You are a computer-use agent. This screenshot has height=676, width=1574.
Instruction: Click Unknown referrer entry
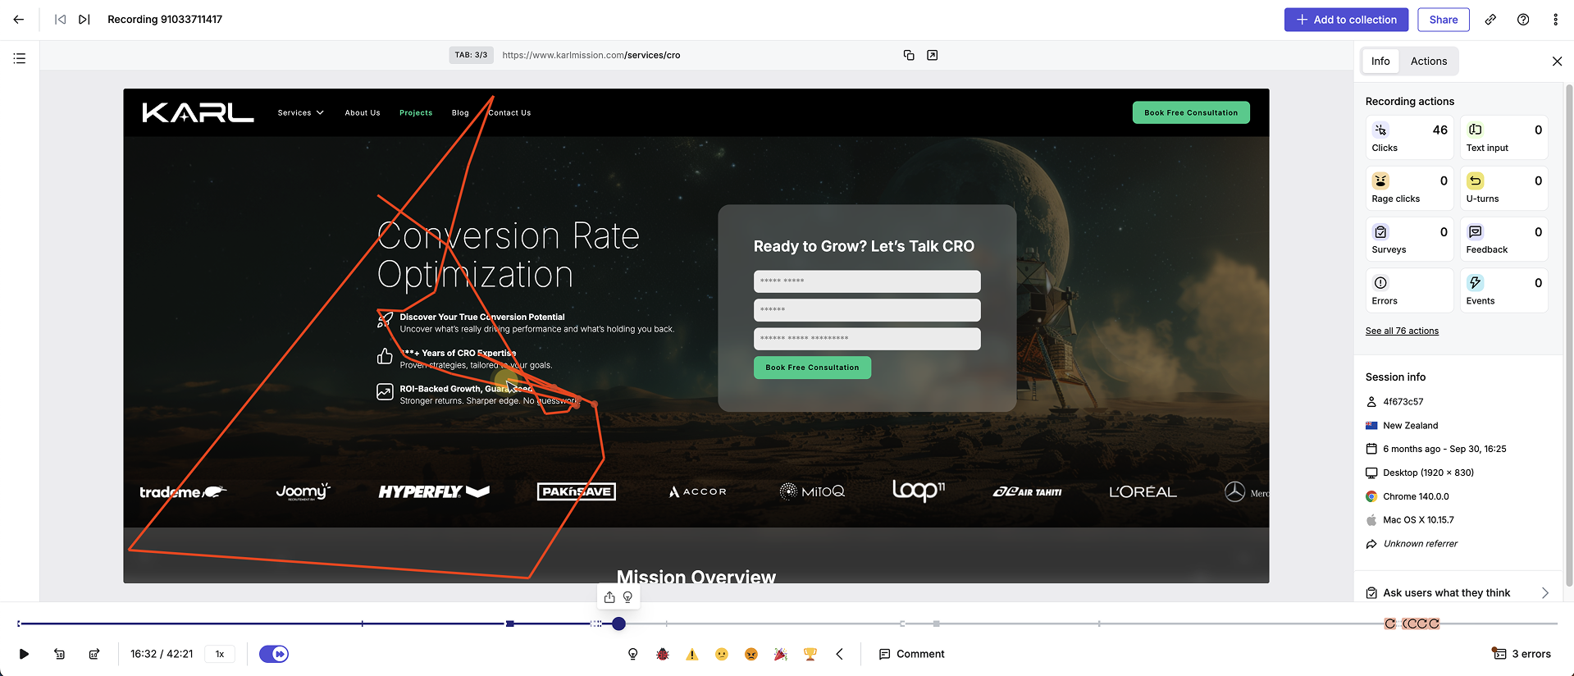point(1420,544)
